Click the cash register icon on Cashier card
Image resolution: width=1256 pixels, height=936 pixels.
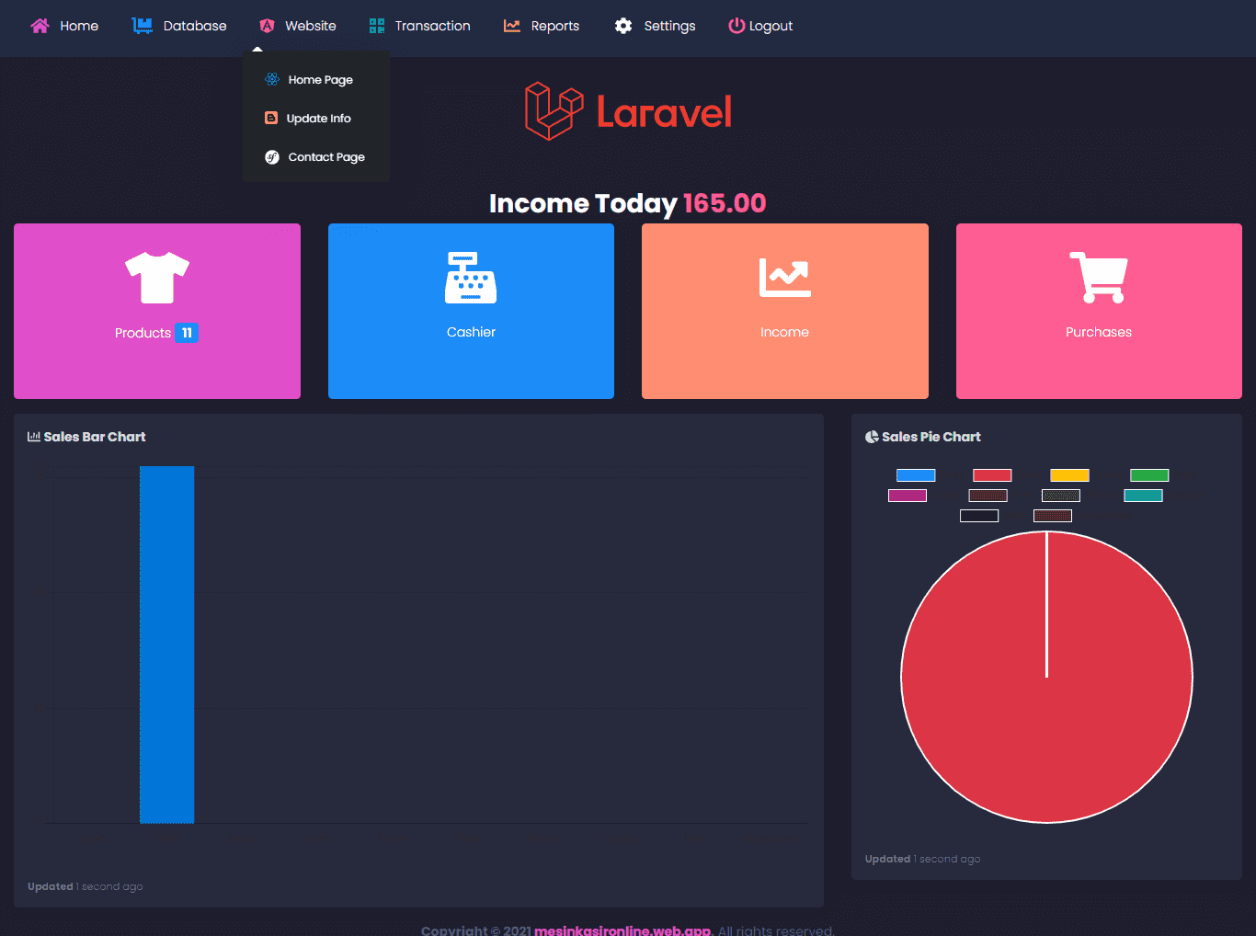tap(471, 278)
